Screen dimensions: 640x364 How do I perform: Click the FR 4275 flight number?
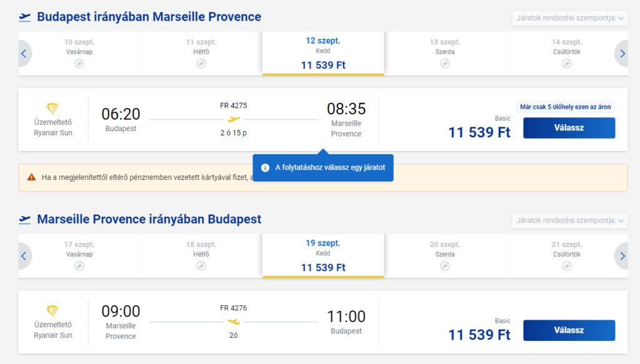(x=234, y=106)
